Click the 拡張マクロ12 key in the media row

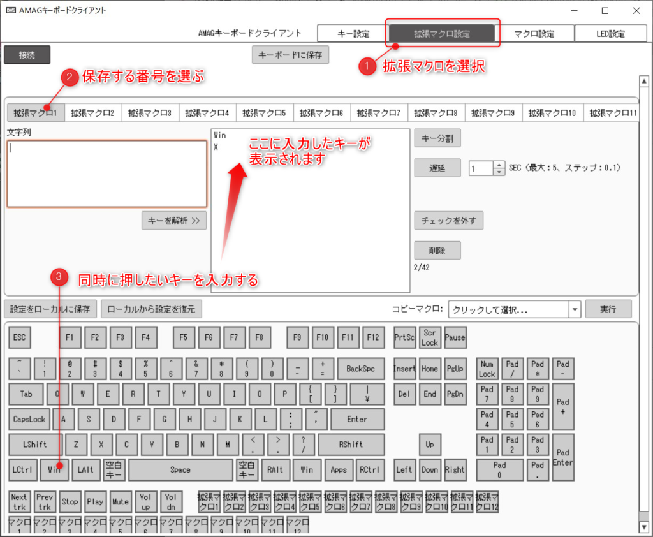[487, 501]
